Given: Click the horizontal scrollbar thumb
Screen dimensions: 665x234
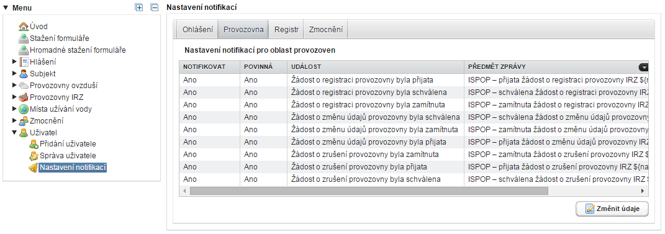Looking at the screenshot, I should click(369, 191).
